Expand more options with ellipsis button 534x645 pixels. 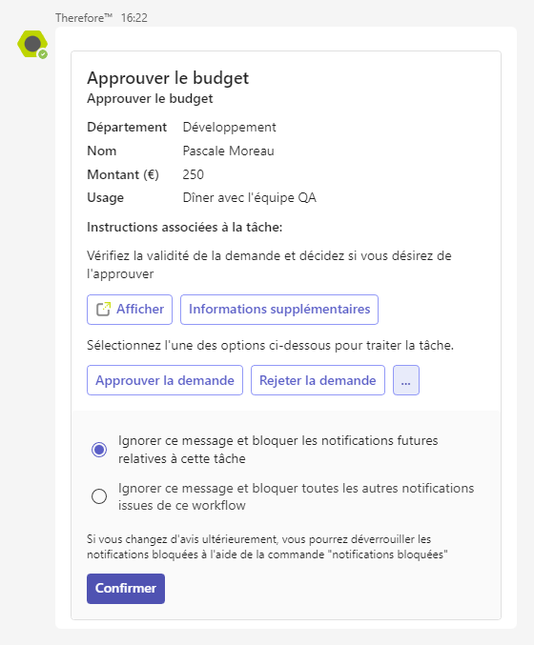(406, 380)
